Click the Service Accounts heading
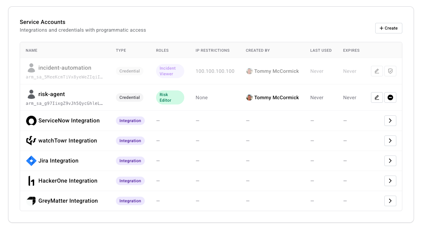421x228 pixels. [42, 22]
